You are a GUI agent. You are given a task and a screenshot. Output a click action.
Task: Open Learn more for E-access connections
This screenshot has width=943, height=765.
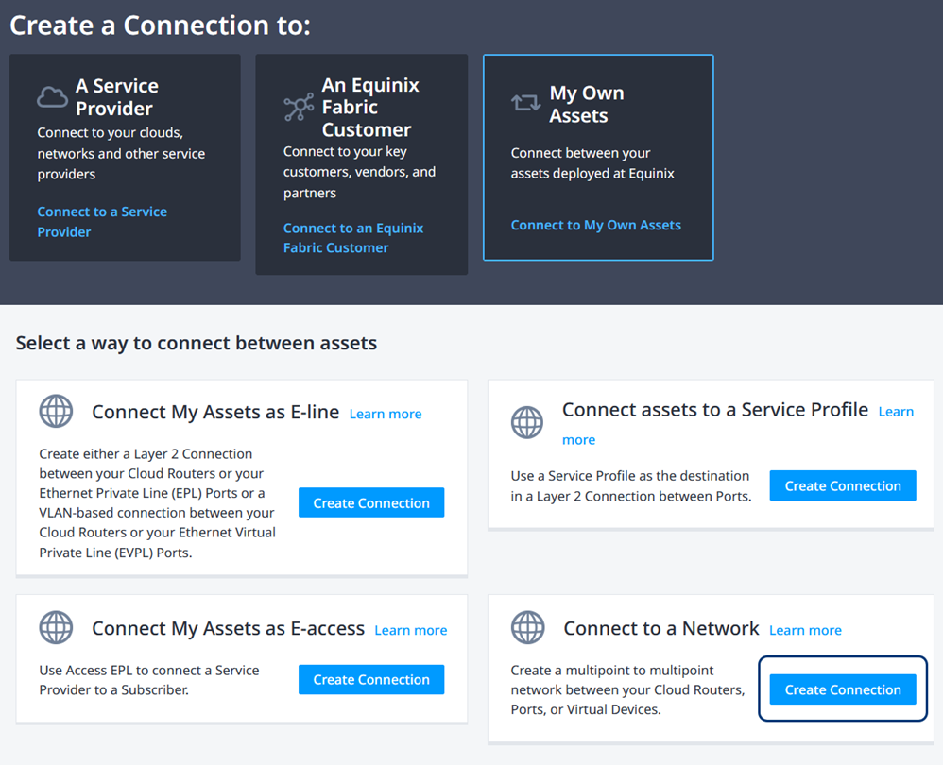click(410, 630)
